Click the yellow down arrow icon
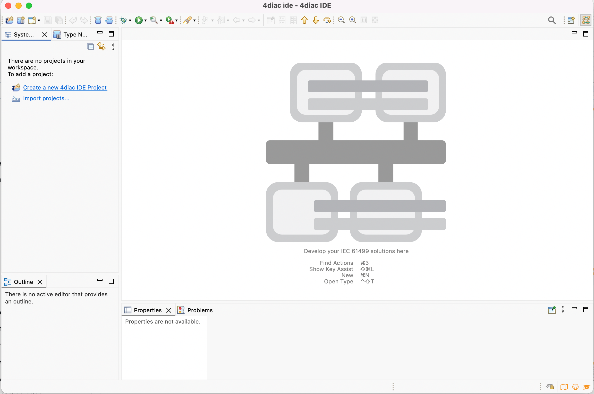Image resolution: width=594 pixels, height=394 pixels. click(x=316, y=20)
